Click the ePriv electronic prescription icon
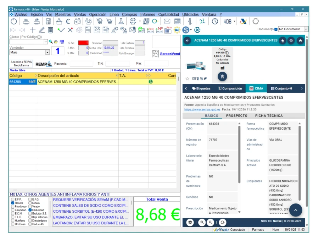 [150, 30]
